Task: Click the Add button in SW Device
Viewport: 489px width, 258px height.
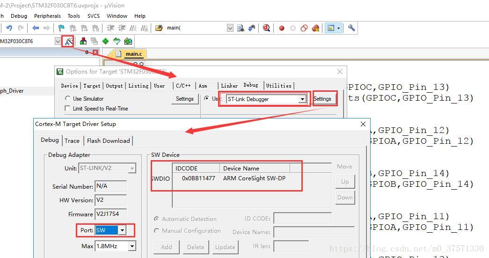Action: tap(167, 247)
